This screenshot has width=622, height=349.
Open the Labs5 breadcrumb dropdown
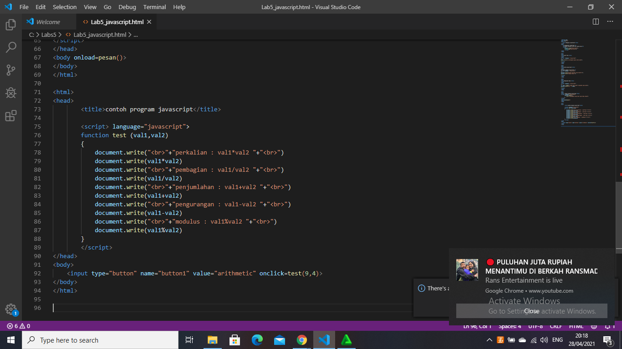pyautogui.click(x=49, y=35)
